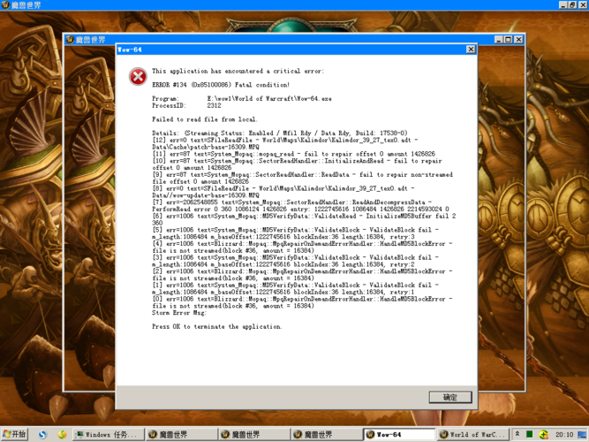Restore down the outer 魔兽世界 window

click(572, 5)
